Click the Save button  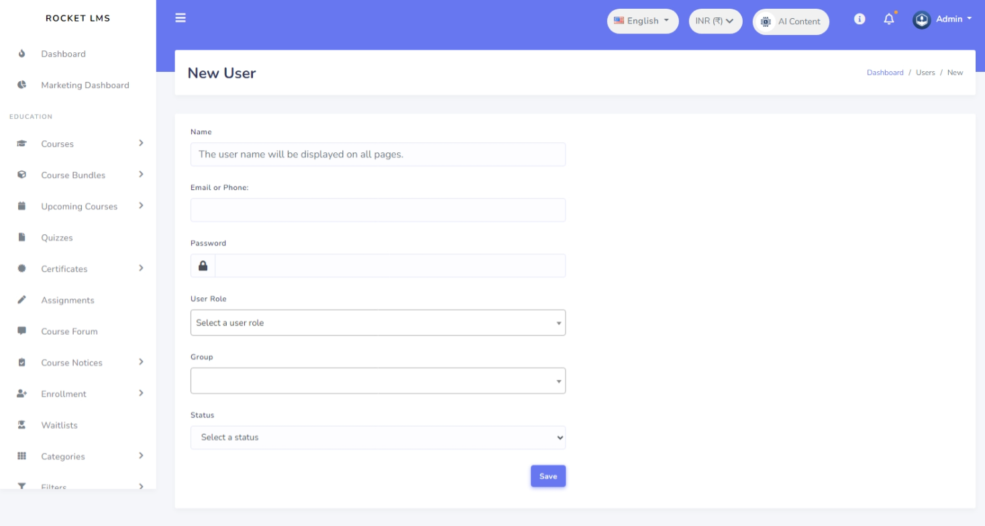coord(548,476)
